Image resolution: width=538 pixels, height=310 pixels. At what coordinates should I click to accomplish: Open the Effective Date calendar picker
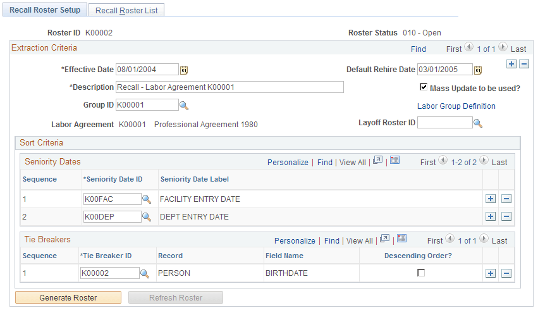click(x=184, y=70)
